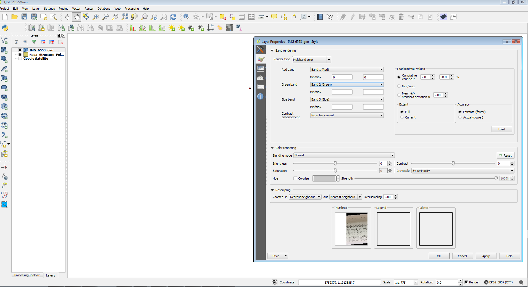Click the Save Project icon
Viewport: 528px width, 287px height.
pyautogui.click(x=24, y=17)
